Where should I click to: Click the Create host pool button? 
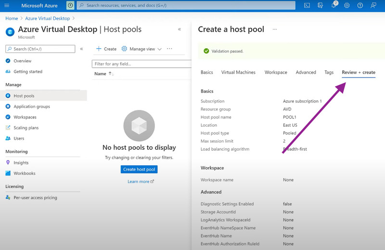click(x=139, y=169)
